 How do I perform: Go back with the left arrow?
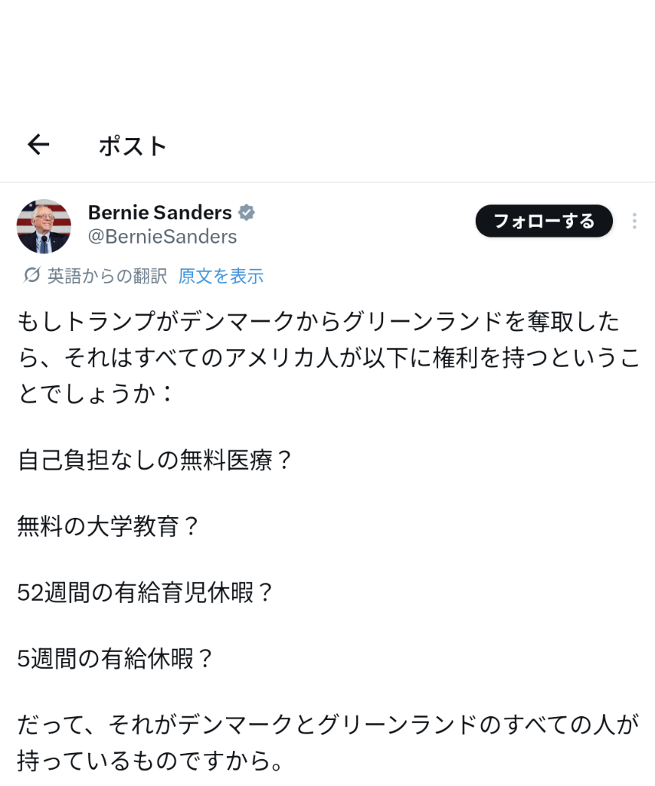pos(38,145)
